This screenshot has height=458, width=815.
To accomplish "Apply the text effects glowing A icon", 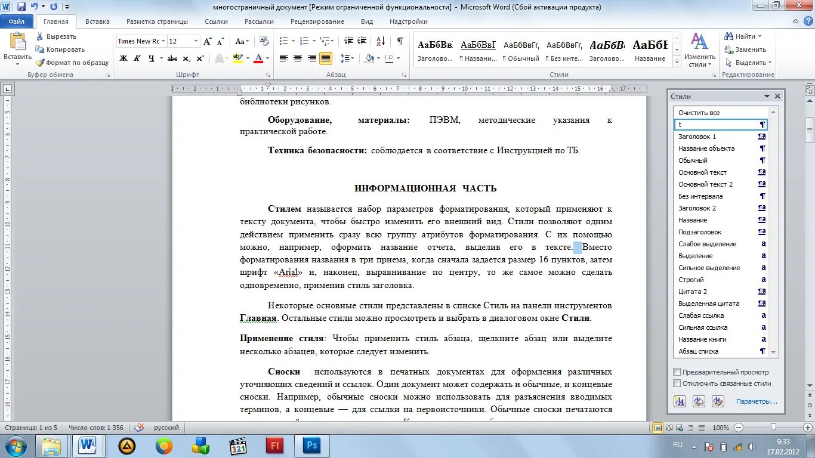I will [219, 58].
